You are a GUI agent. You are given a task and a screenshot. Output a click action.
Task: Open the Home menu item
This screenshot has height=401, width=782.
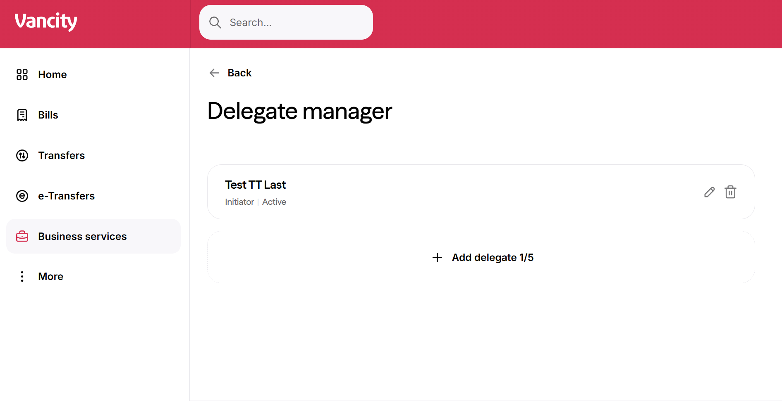pos(53,74)
